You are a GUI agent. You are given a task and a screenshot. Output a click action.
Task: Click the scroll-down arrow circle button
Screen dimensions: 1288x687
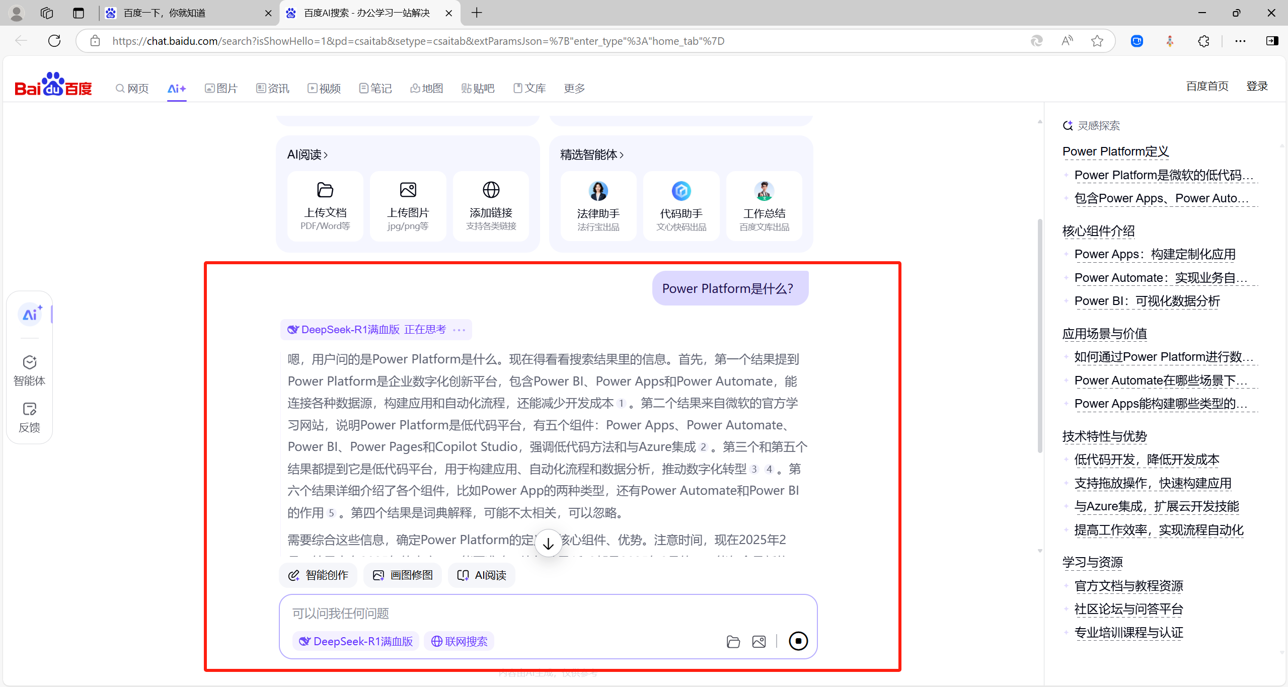pos(548,543)
